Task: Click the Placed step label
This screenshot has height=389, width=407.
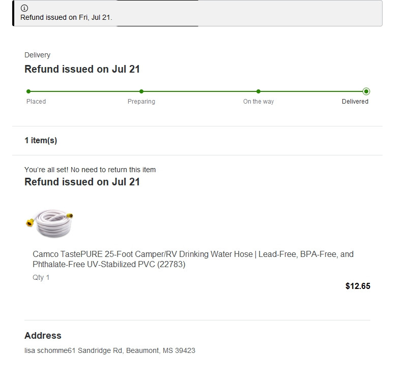Action: [36, 102]
